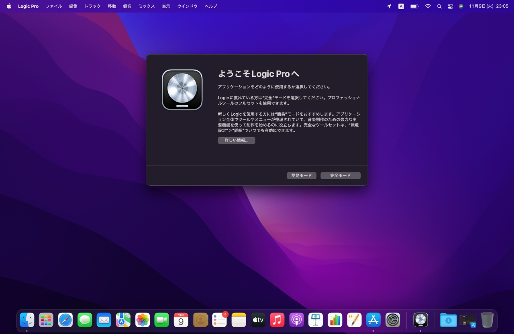The image size is (514, 334).
Task: Open Launchpad in the Dock
Action: tap(46, 320)
